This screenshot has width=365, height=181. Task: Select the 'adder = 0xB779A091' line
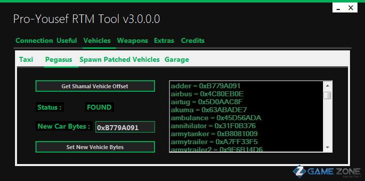205,86
